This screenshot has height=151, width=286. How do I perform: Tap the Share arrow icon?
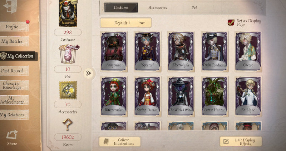(12, 135)
